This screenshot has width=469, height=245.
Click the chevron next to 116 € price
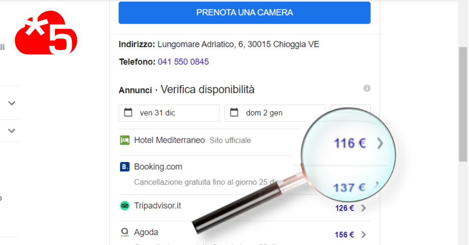coord(380,144)
